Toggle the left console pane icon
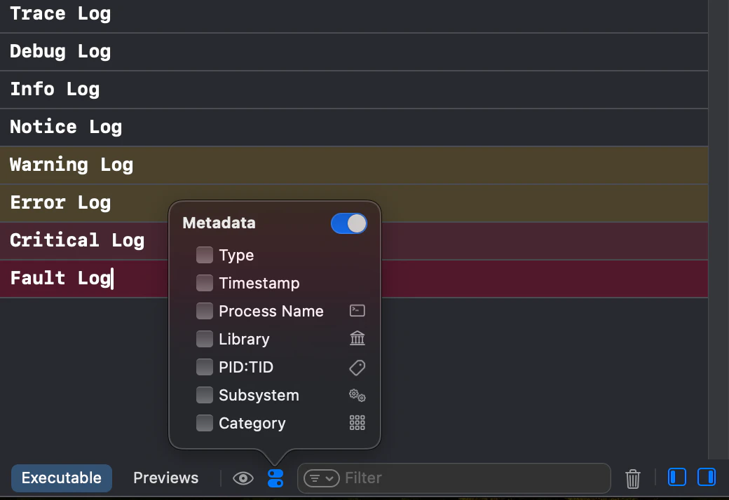 tap(677, 477)
